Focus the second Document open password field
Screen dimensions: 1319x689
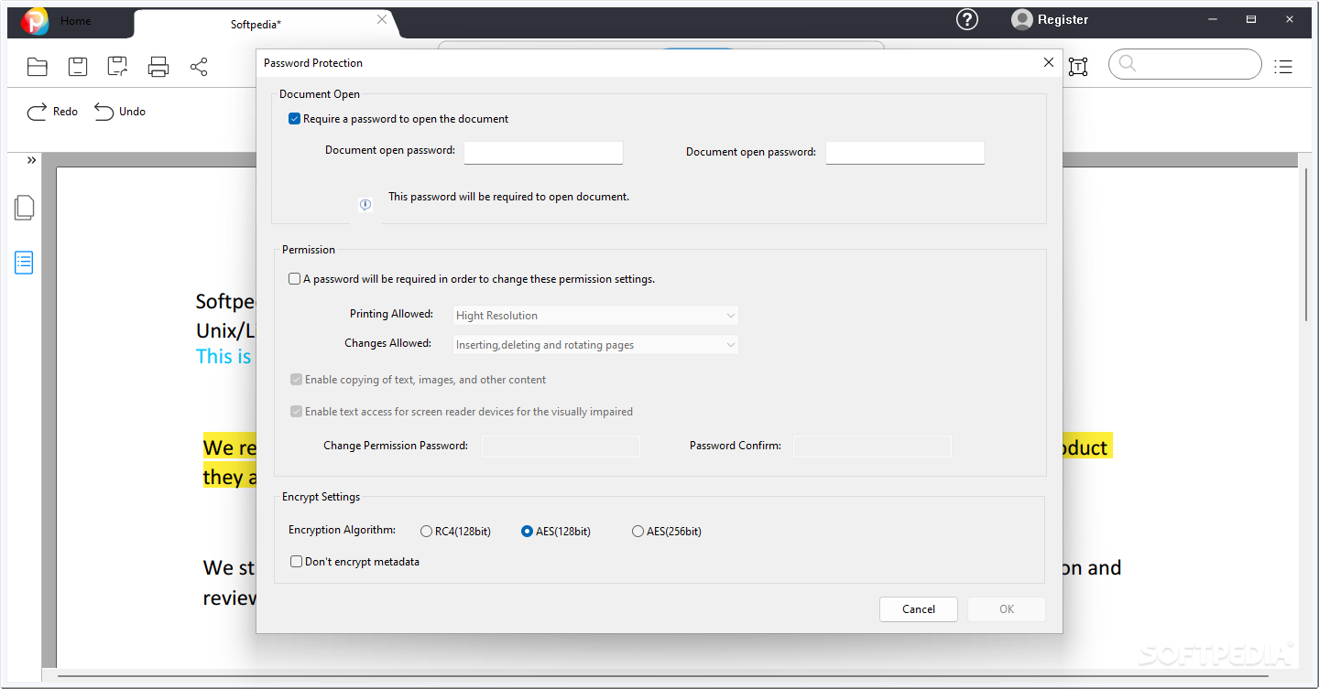(x=905, y=153)
